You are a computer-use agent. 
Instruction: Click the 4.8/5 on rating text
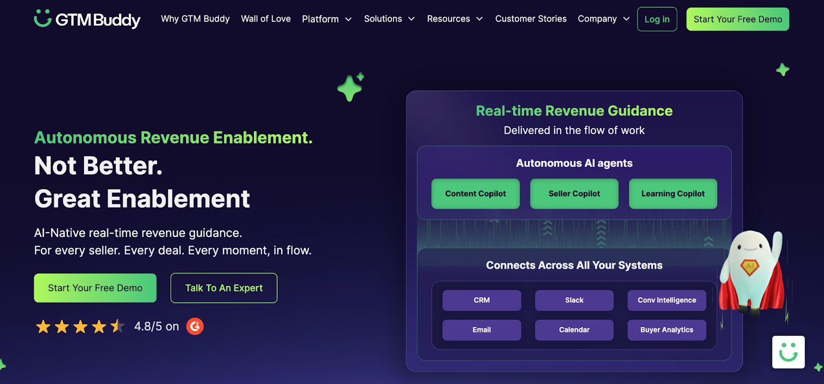click(157, 326)
